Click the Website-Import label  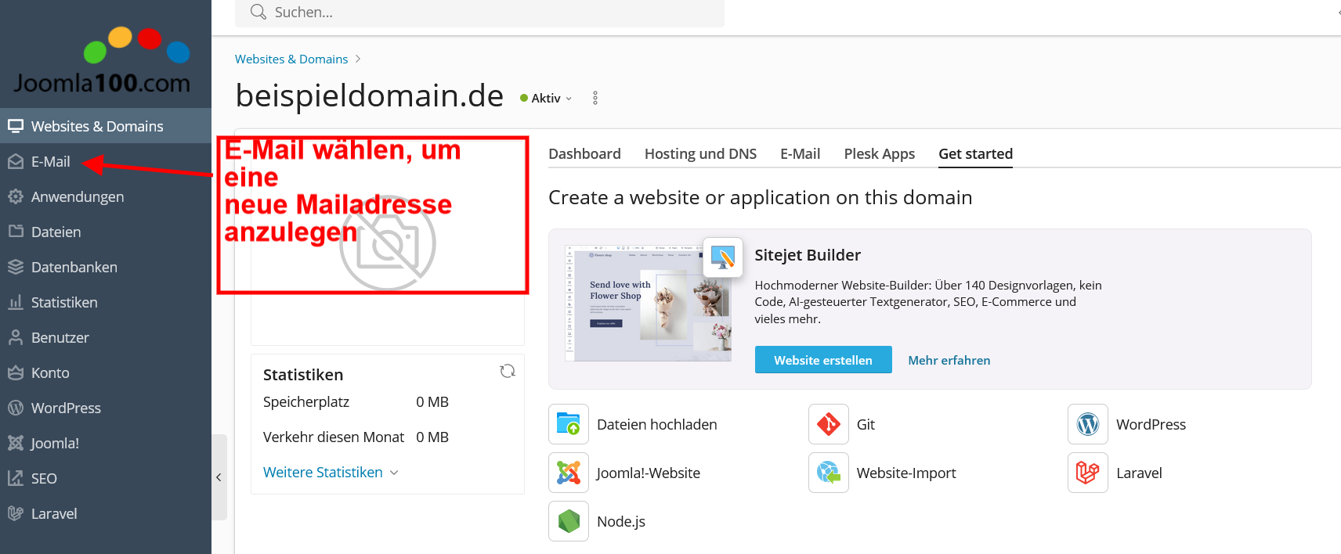pos(906,473)
